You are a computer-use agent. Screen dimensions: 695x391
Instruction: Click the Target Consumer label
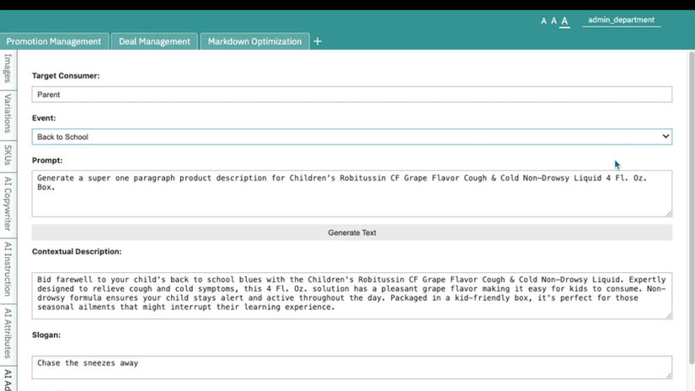66,76
